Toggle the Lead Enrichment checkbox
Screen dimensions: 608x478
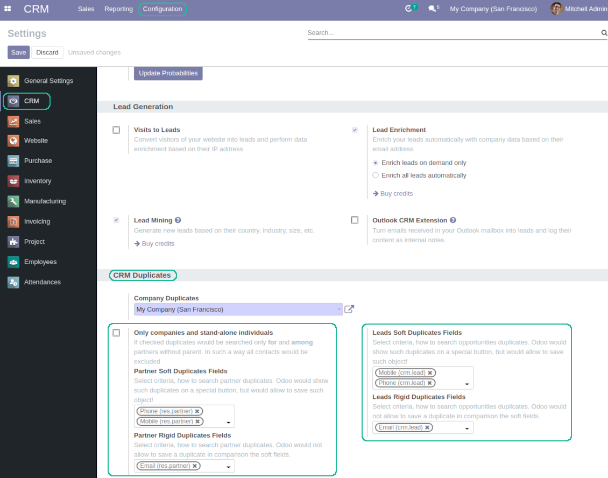tap(355, 130)
